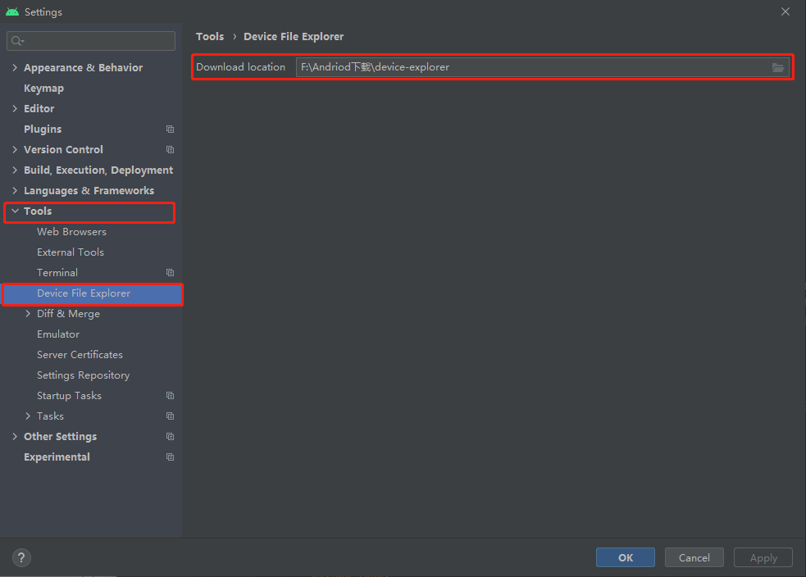806x577 pixels.
Task: Select Server Certificates item
Action: 80,355
